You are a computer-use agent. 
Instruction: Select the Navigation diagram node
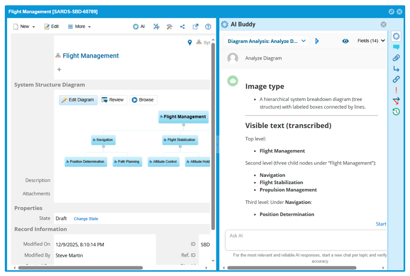(103, 140)
